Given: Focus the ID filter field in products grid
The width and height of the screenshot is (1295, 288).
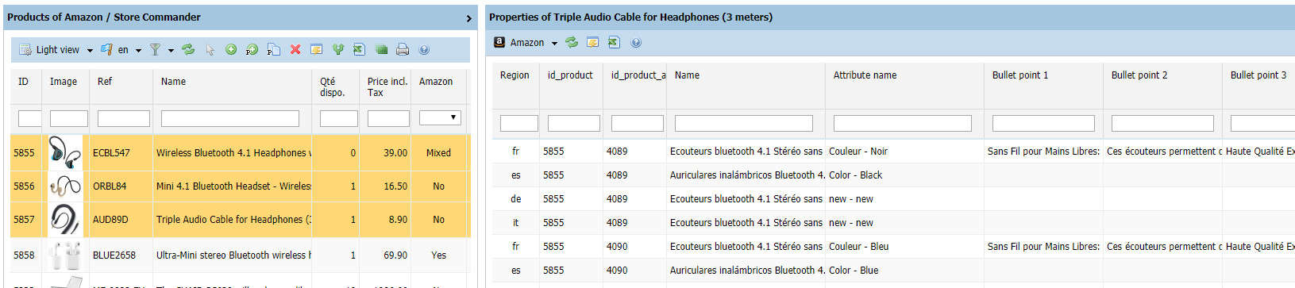Looking at the screenshot, I should (29, 118).
